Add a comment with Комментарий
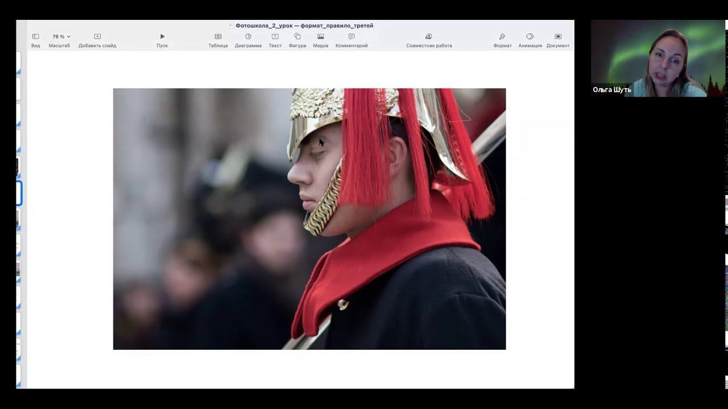Screen dimensions: 728x409 click(351, 40)
